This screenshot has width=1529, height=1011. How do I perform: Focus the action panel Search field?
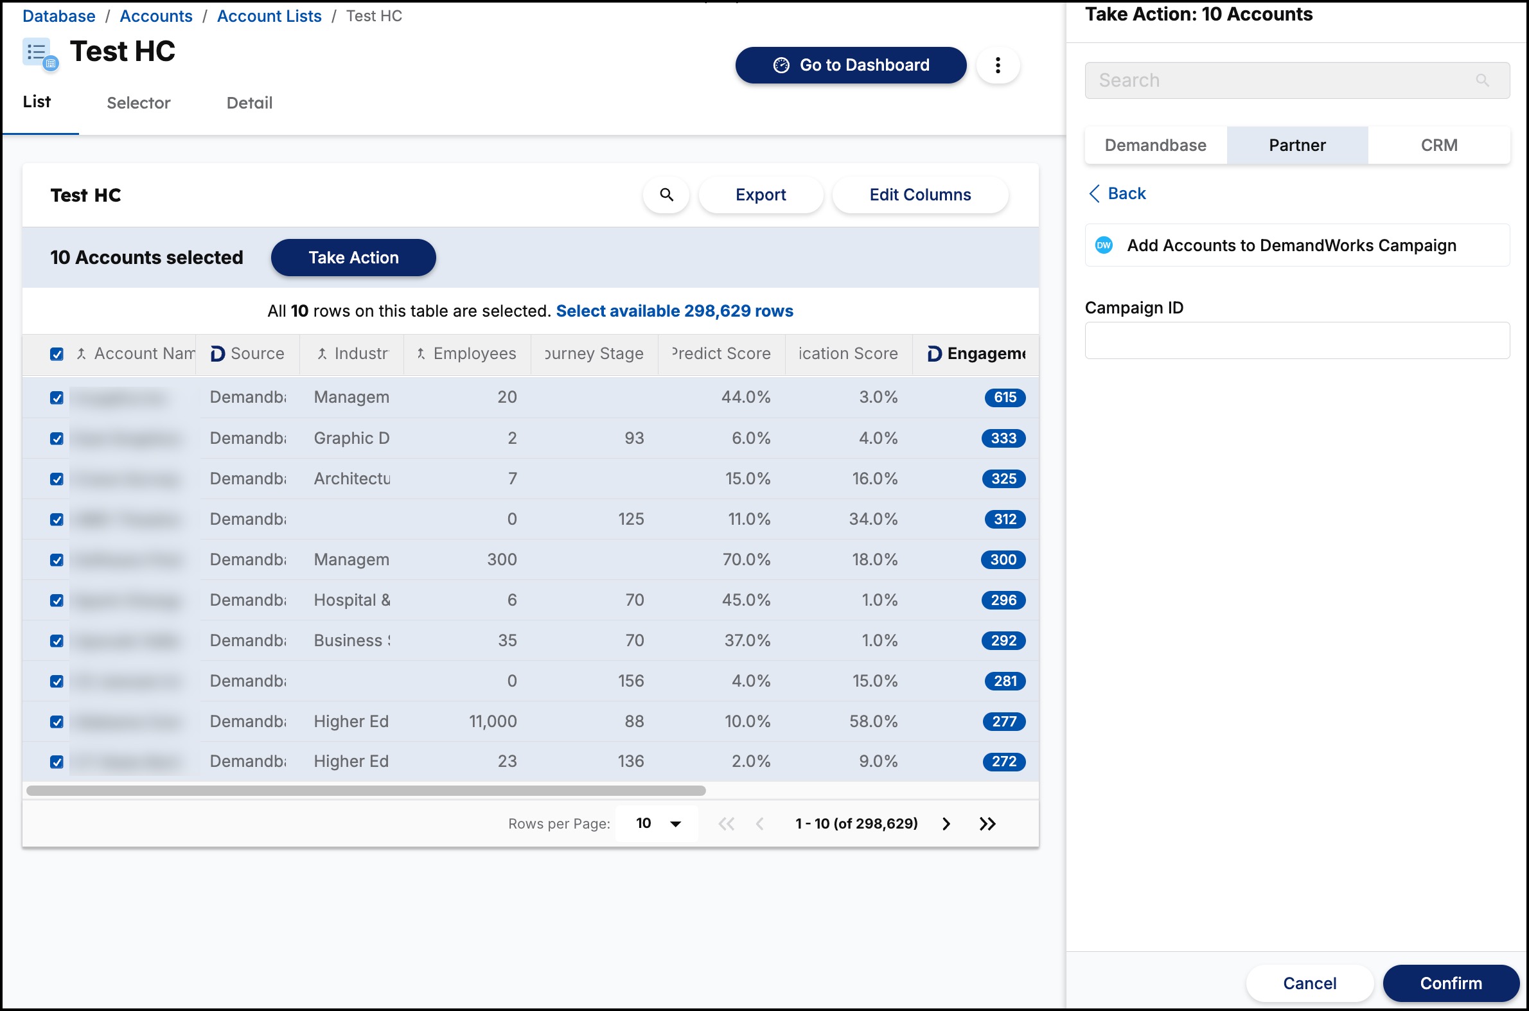[1298, 80]
